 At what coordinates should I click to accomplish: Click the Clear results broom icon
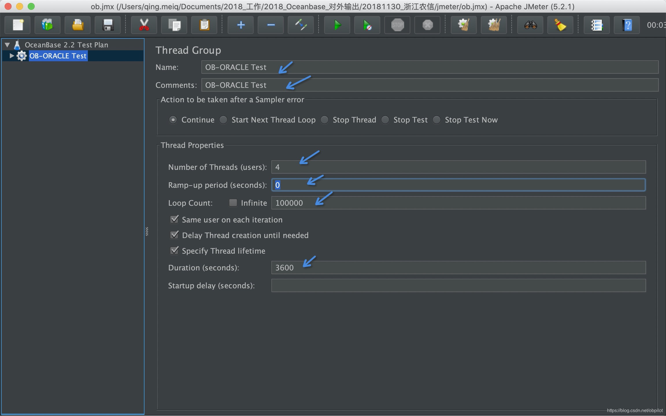pos(464,25)
